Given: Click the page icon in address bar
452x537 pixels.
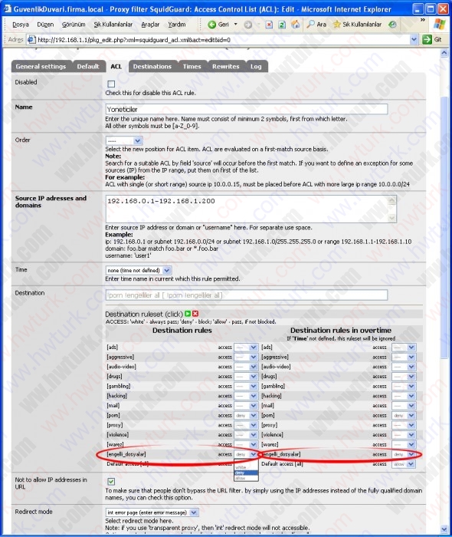Looking at the screenshot, I should click(31, 40).
